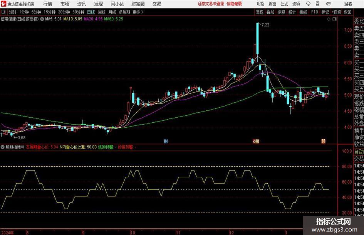Click the 多股 multi-stock button
This screenshot has width=364, height=235.
281,12
